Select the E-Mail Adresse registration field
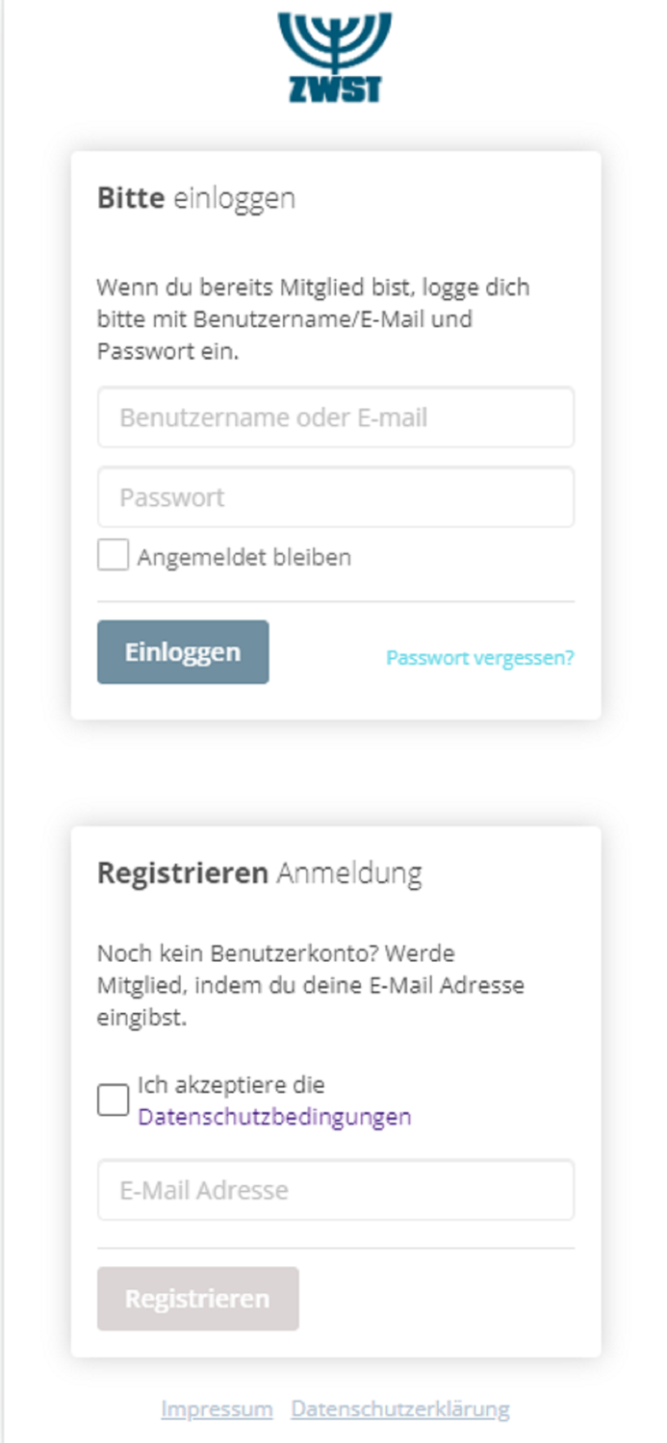The image size is (667, 1443). pyautogui.click(x=335, y=1190)
